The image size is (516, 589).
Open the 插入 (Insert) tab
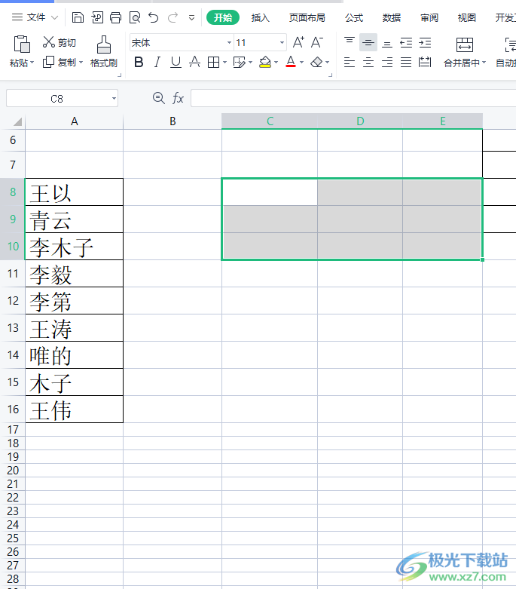click(261, 17)
